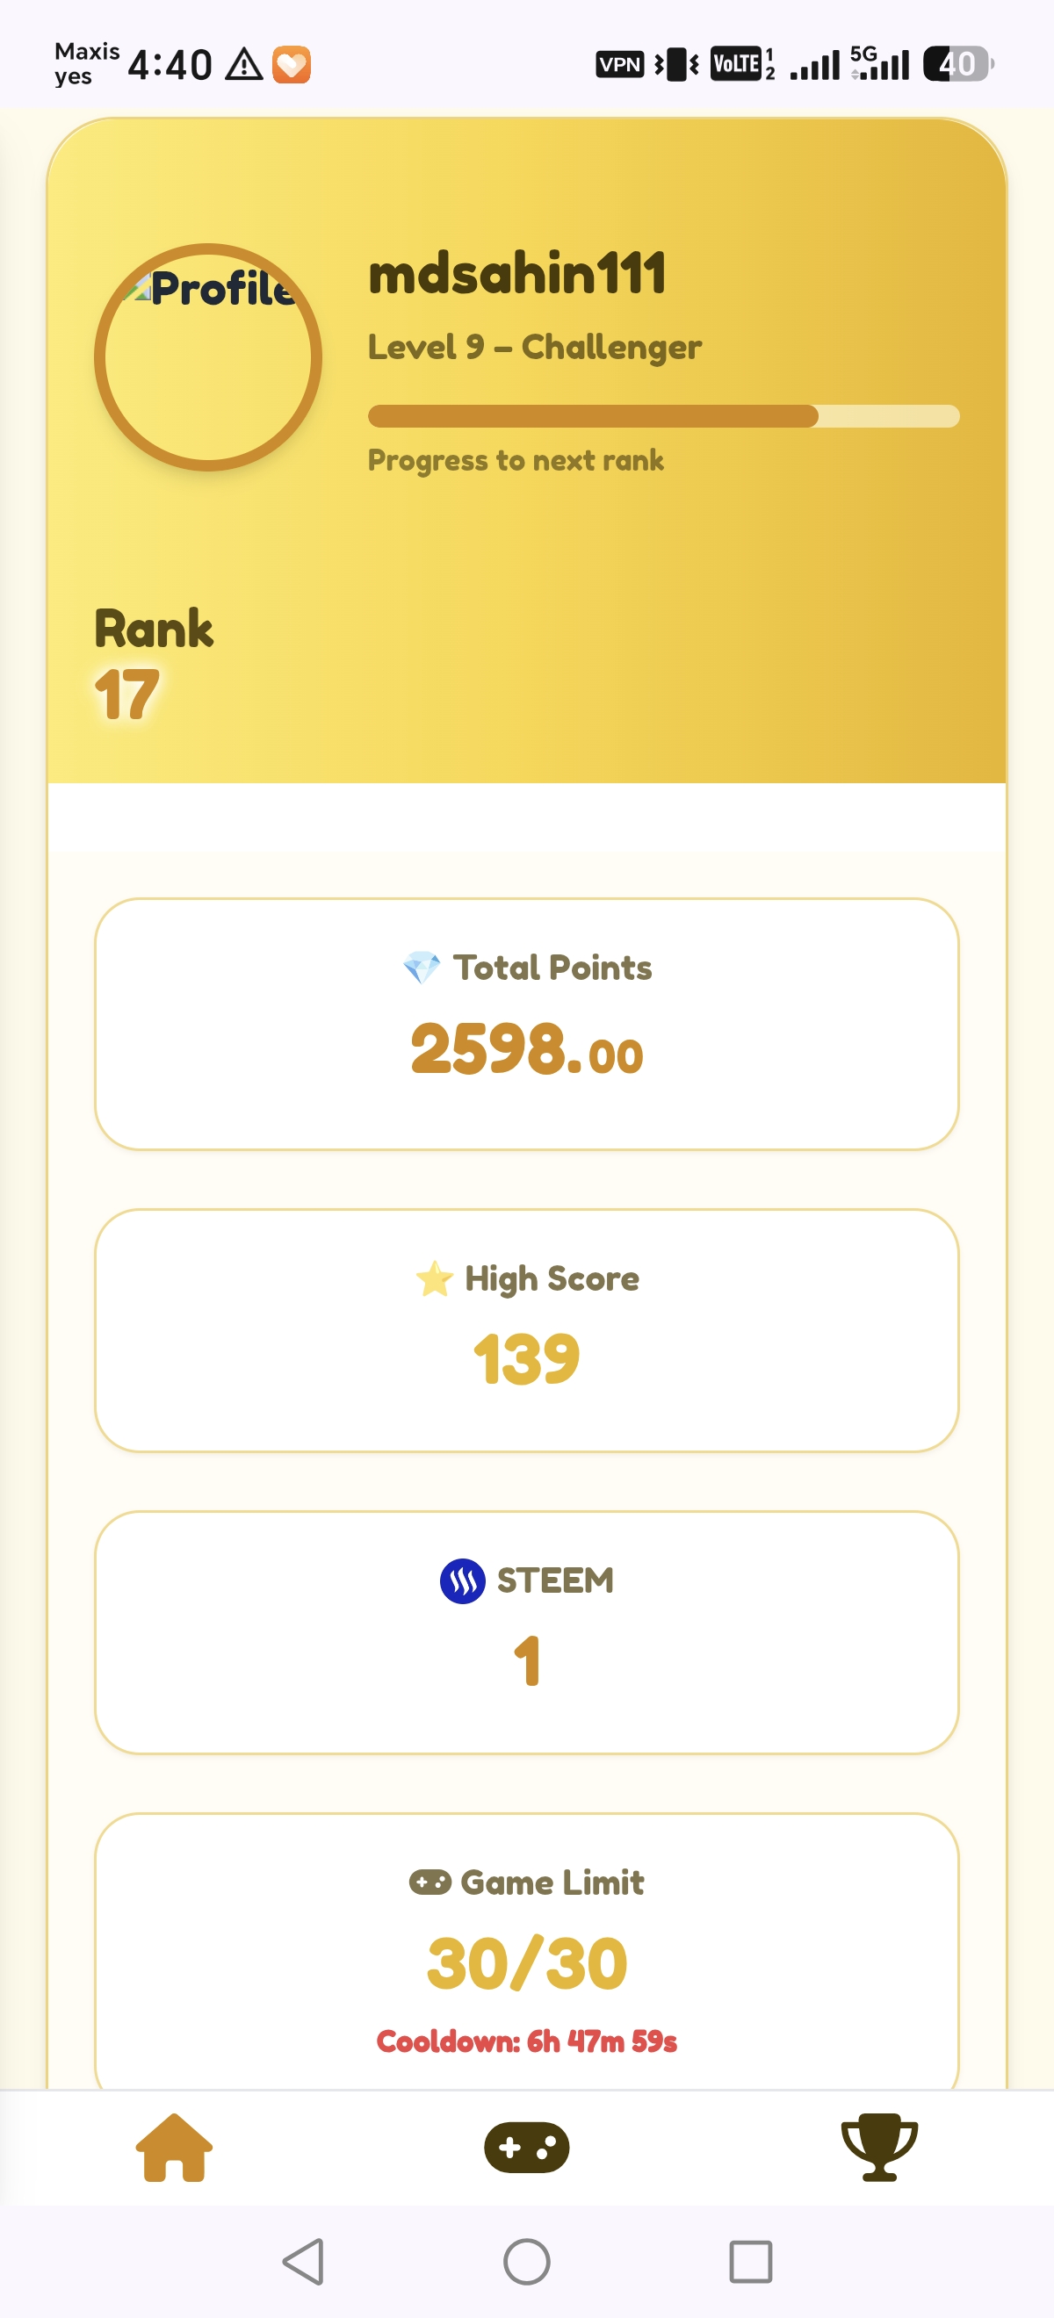Tap the Level 9 – Challenger label
This screenshot has width=1054, height=2318.
(x=535, y=348)
